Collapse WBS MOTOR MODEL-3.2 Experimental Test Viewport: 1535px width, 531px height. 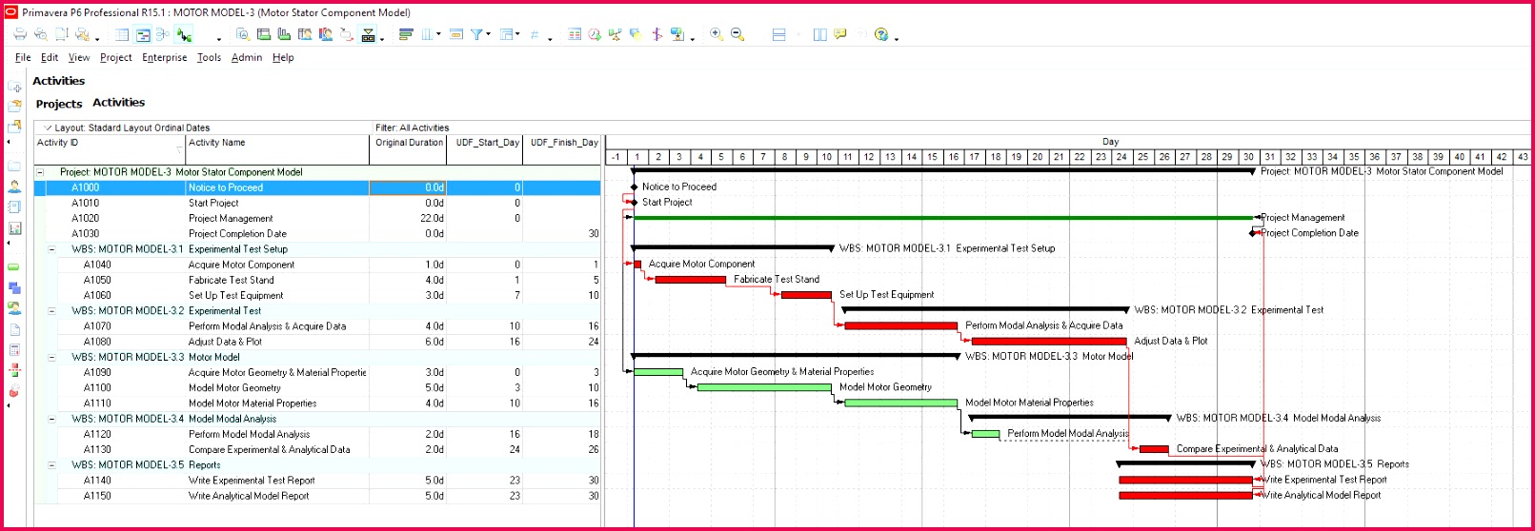(x=52, y=311)
